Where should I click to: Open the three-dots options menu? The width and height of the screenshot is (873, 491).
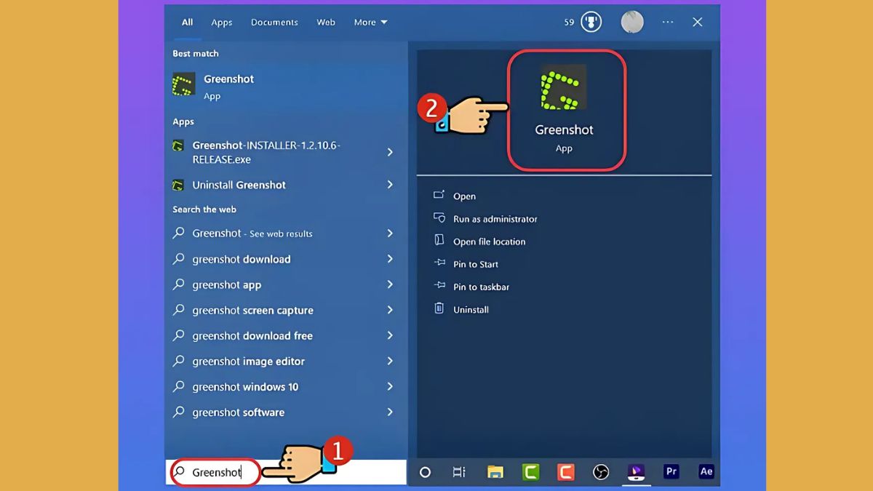tap(668, 22)
